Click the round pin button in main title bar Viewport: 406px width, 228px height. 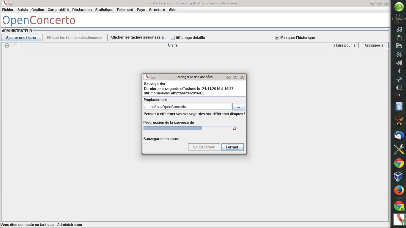coord(11,3)
